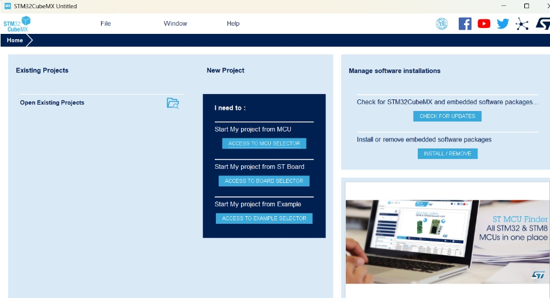Click ACCESS TO EXAMPLE SELECTOR button

(264, 219)
